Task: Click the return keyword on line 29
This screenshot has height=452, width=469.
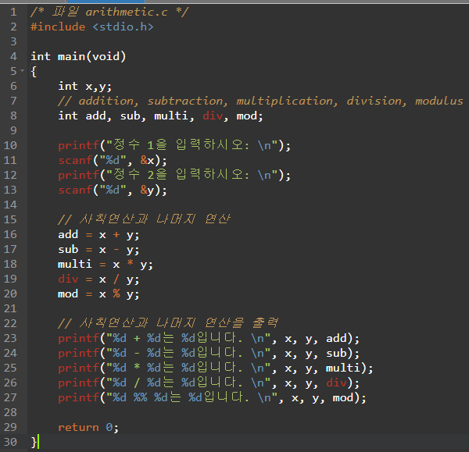Action: [78, 428]
